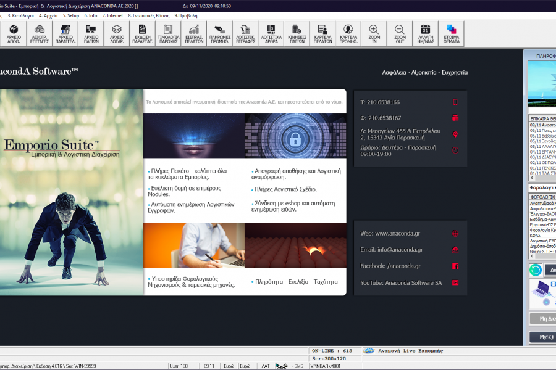Select the 06/11 Ποιες news row
Viewport: 556px width, 370px height.
pos(542,130)
